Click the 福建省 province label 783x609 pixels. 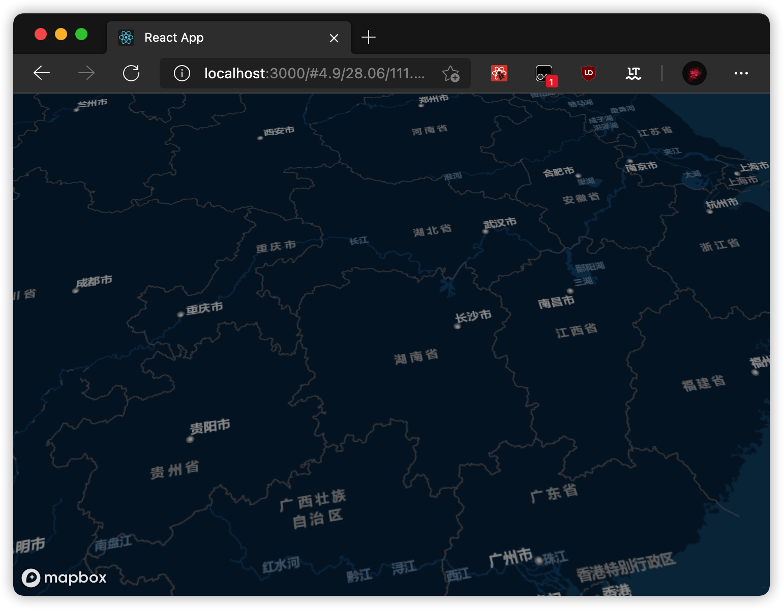pyautogui.click(x=704, y=383)
